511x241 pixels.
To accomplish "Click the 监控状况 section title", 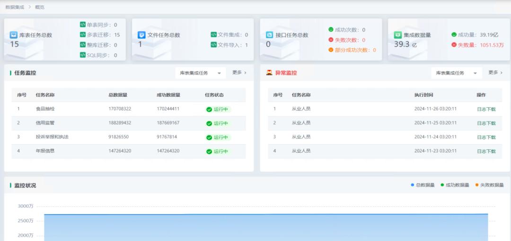I will [25, 185].
